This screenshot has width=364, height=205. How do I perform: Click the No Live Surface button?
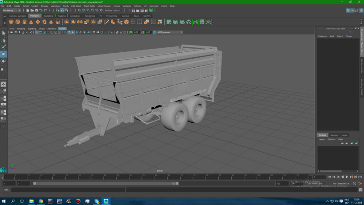pos(112,10)
